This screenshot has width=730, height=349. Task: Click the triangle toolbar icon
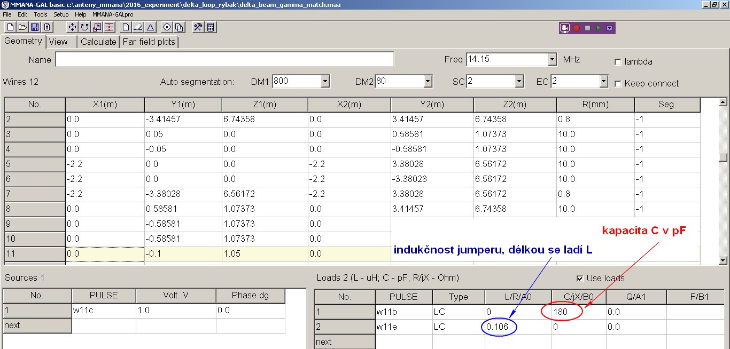(151, 27)
